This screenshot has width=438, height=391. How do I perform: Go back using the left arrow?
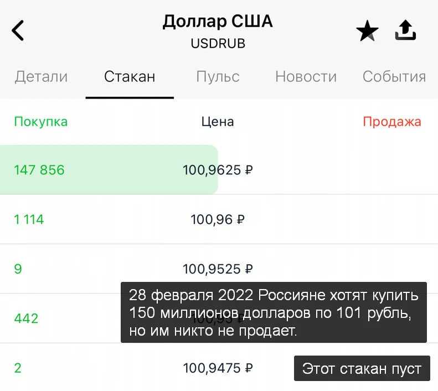[18, 30]
